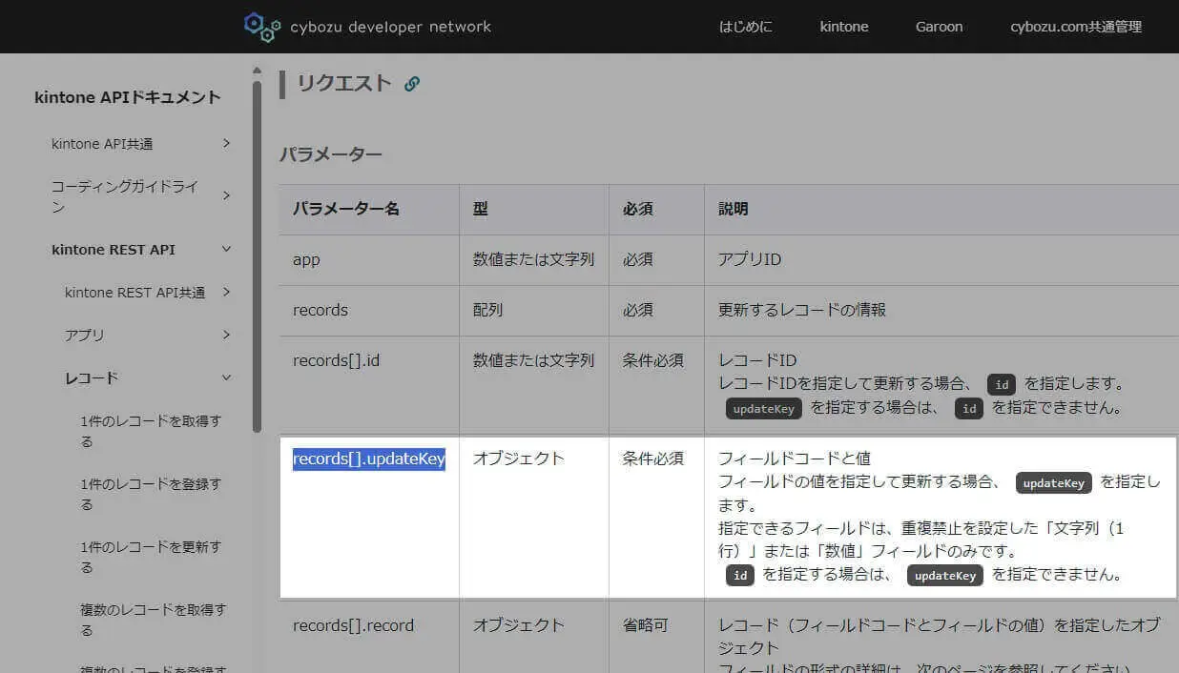Click updateKey code badge in records[].id row
Viewport: 1179px width, 673px height.
coord(764,409)
